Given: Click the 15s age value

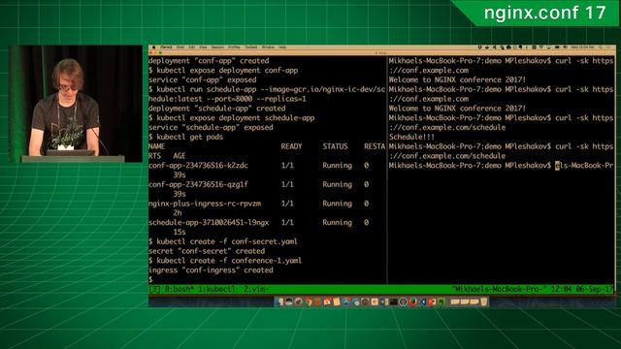Looking at the screenshot, I should [180, 232].
